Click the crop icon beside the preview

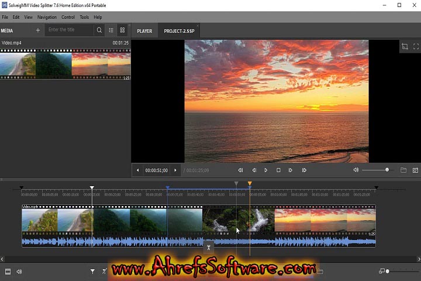(x=405, y=46)
